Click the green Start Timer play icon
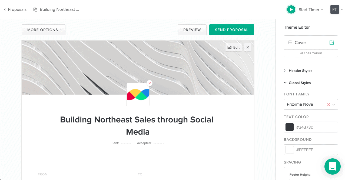345x180 pixels. (x=291, y=10)
